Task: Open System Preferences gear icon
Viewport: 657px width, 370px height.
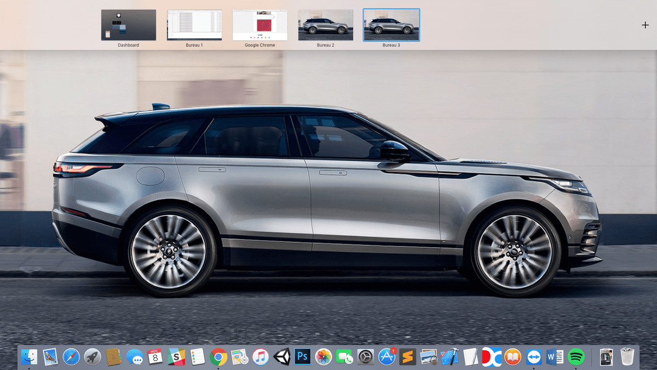Action: click(x=366, y=357)
